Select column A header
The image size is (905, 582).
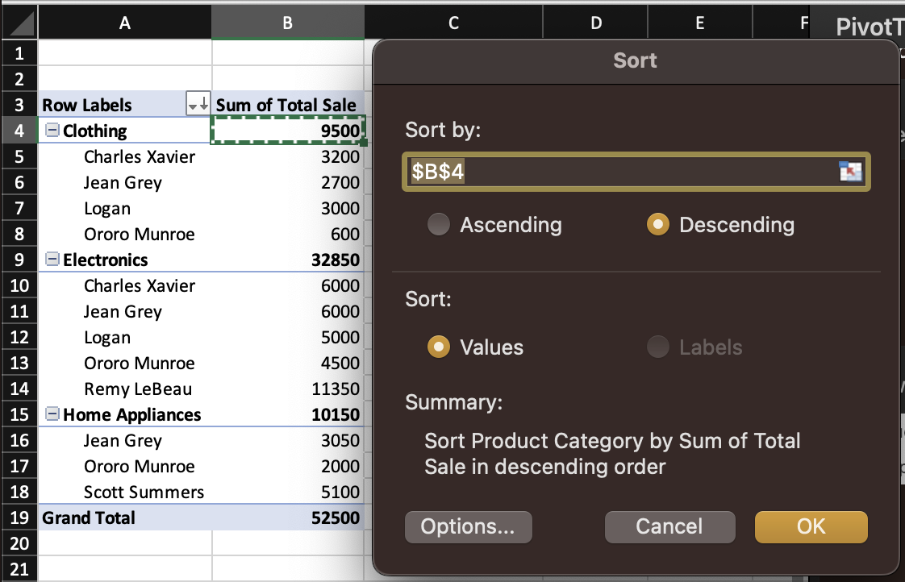[125, 23]
